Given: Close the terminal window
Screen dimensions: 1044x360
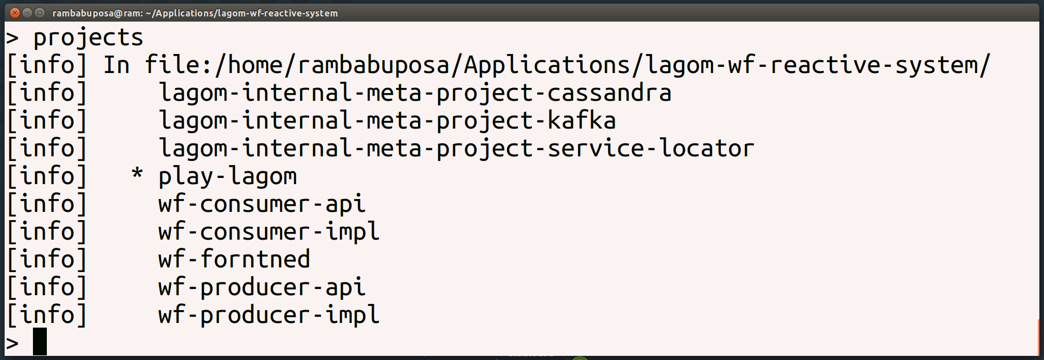Looking at the screenshot, I should pos(15,13).
